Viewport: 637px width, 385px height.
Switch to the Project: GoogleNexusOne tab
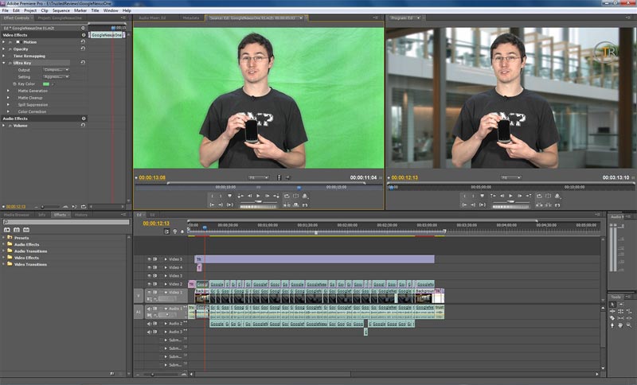click(60, 17)
